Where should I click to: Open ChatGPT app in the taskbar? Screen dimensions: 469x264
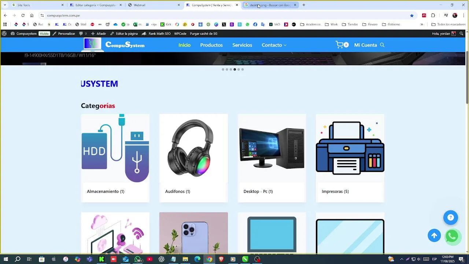click(x=162, y=259)
